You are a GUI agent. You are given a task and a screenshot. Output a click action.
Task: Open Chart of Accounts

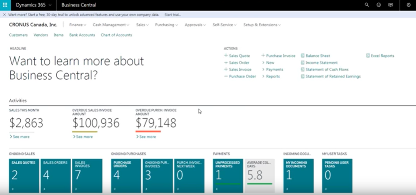coord(116,35)
